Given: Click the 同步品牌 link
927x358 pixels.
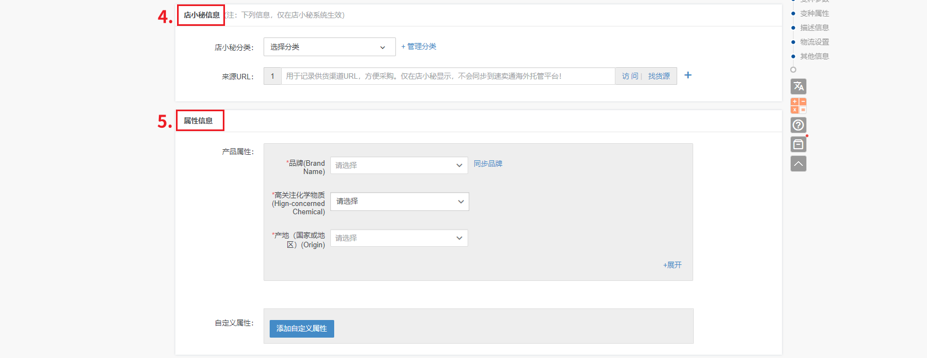Looking at the screenshot, I should click(x=488, y=164).
